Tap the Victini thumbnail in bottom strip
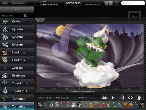146x110 pixels. (x=108, y=104)
